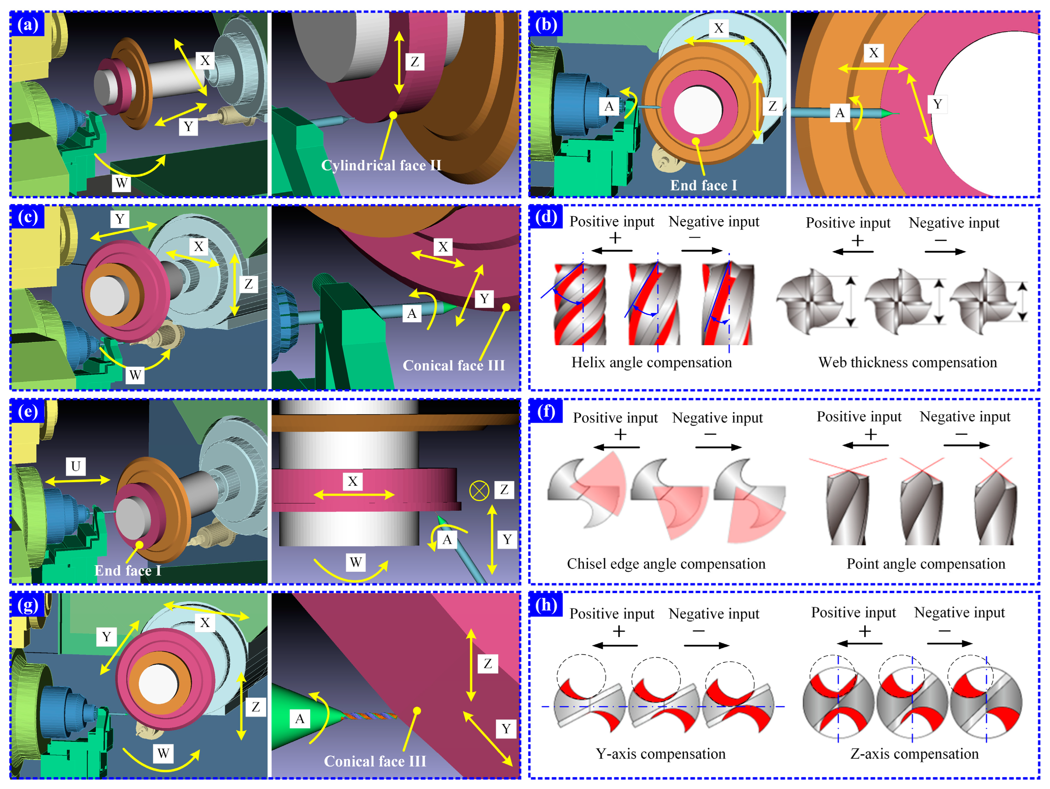The height and width of the screenshot is (789, 1050).
Task: Click the Chisel edge angle compensation caption
Action: (666, 564)
